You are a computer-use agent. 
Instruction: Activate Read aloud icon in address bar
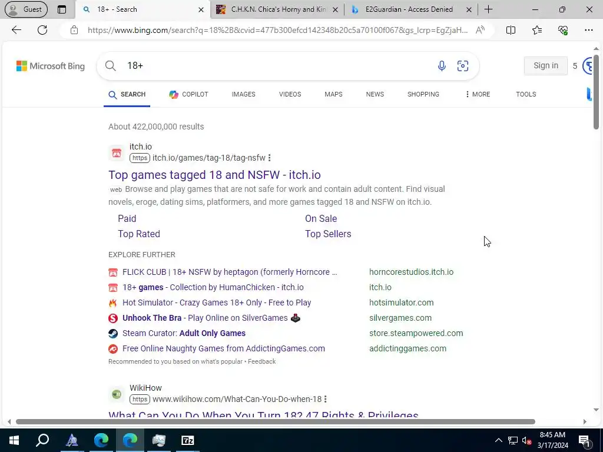pos(480,30)
